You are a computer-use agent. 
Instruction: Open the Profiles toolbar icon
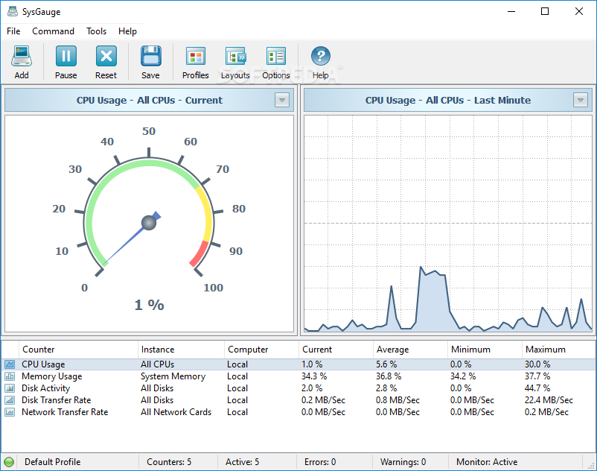coord(195,57)
